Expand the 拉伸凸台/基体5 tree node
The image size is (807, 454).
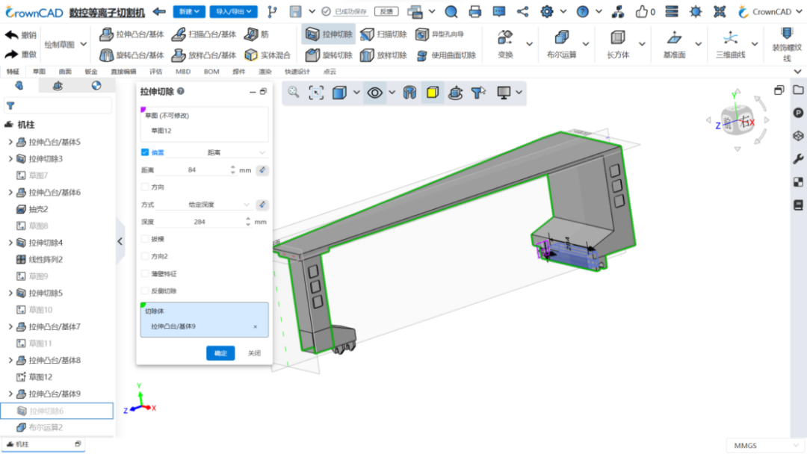10,142
